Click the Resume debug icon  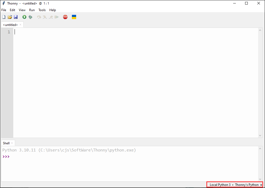(x=57, y=17)
